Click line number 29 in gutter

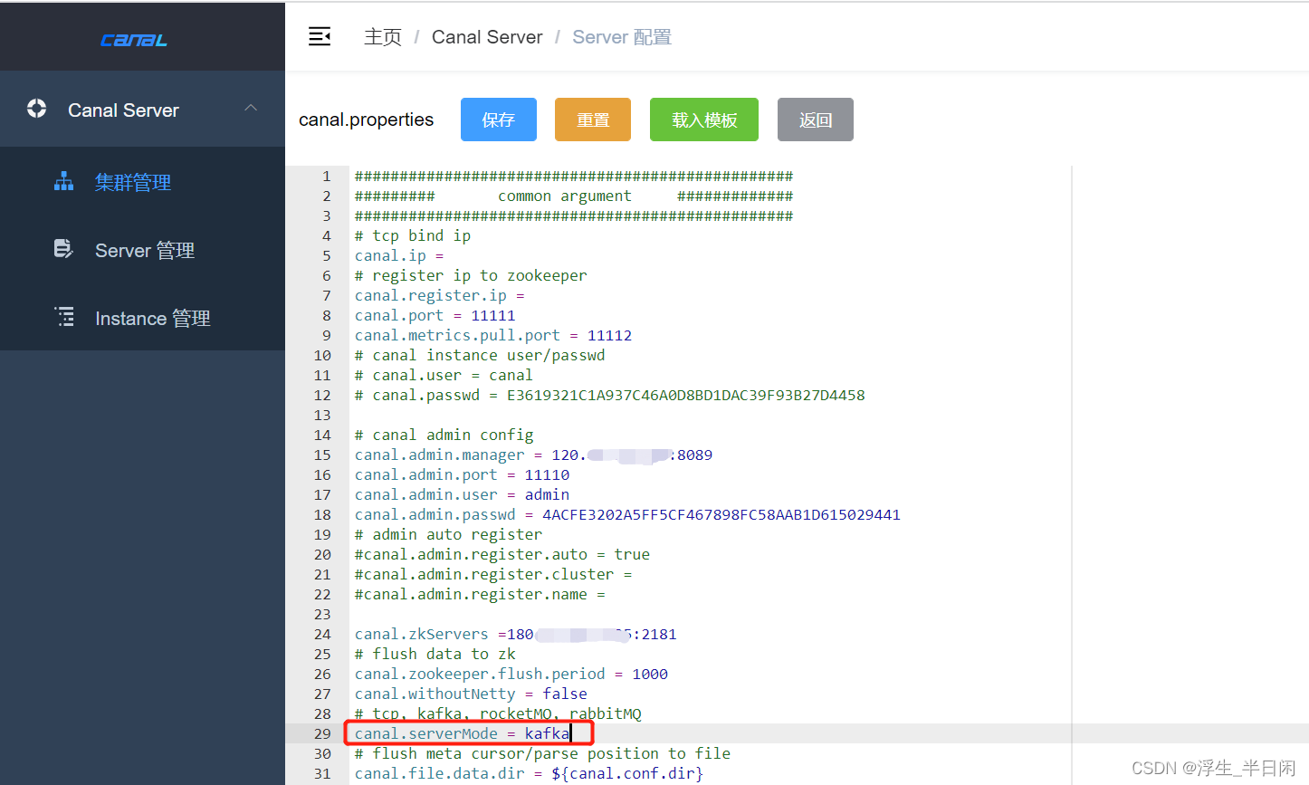click(322, 733)
